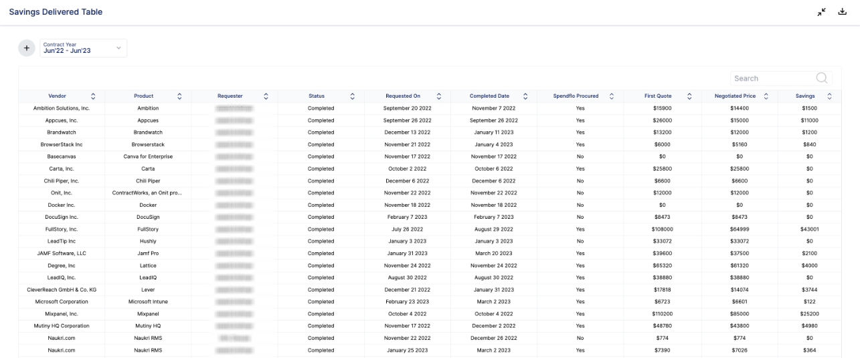
Task: Open the Contract Year dropdown
Action: click(83, 48)
